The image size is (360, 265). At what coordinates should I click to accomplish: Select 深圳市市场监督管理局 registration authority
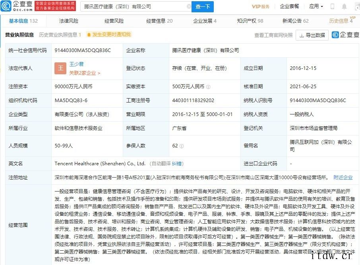point(314,128)
